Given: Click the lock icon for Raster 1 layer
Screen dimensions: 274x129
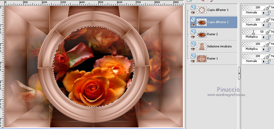Looking at the screenshot, I should (268, 61).
